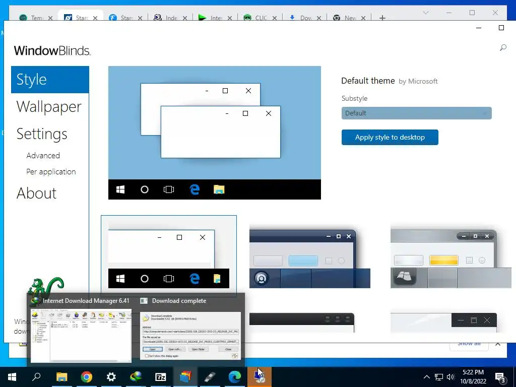
Task: Open File Explorer from the taskbar
Action: coord(61,377)
